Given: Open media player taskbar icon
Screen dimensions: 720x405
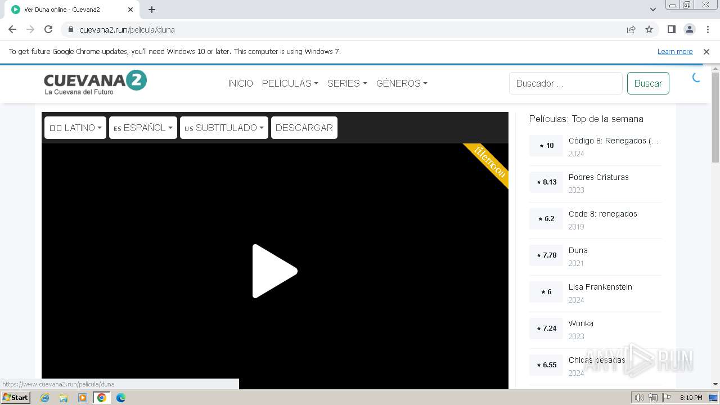Looking at the screenshot, I should coord(83,398).
